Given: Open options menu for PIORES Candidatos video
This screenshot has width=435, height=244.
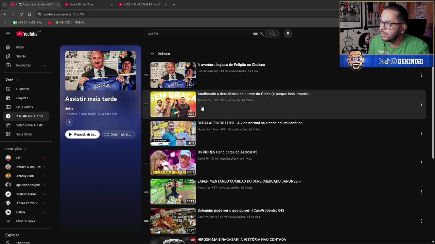Looking at the screenshot, I should pyautogui.click(x=421, y=163).
